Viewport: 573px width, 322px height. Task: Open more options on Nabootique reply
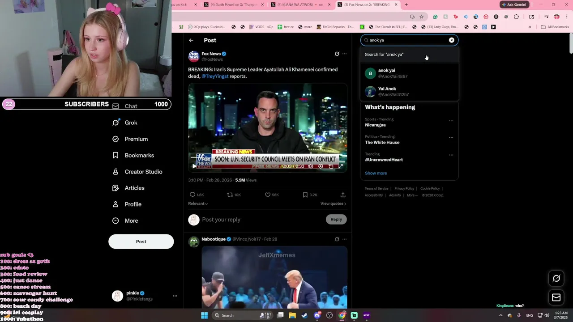click(344, 239)
